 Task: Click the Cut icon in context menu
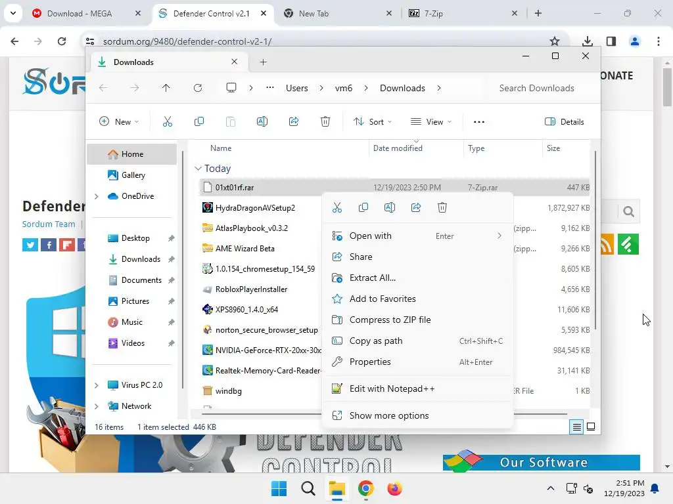click(337, 208)
